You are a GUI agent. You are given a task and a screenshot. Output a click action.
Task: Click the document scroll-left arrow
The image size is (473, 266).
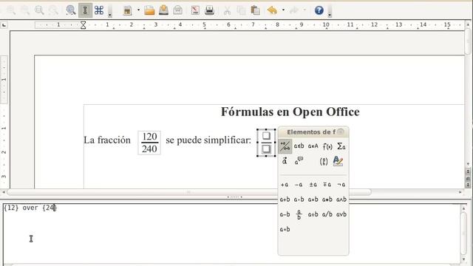(4, 192)
